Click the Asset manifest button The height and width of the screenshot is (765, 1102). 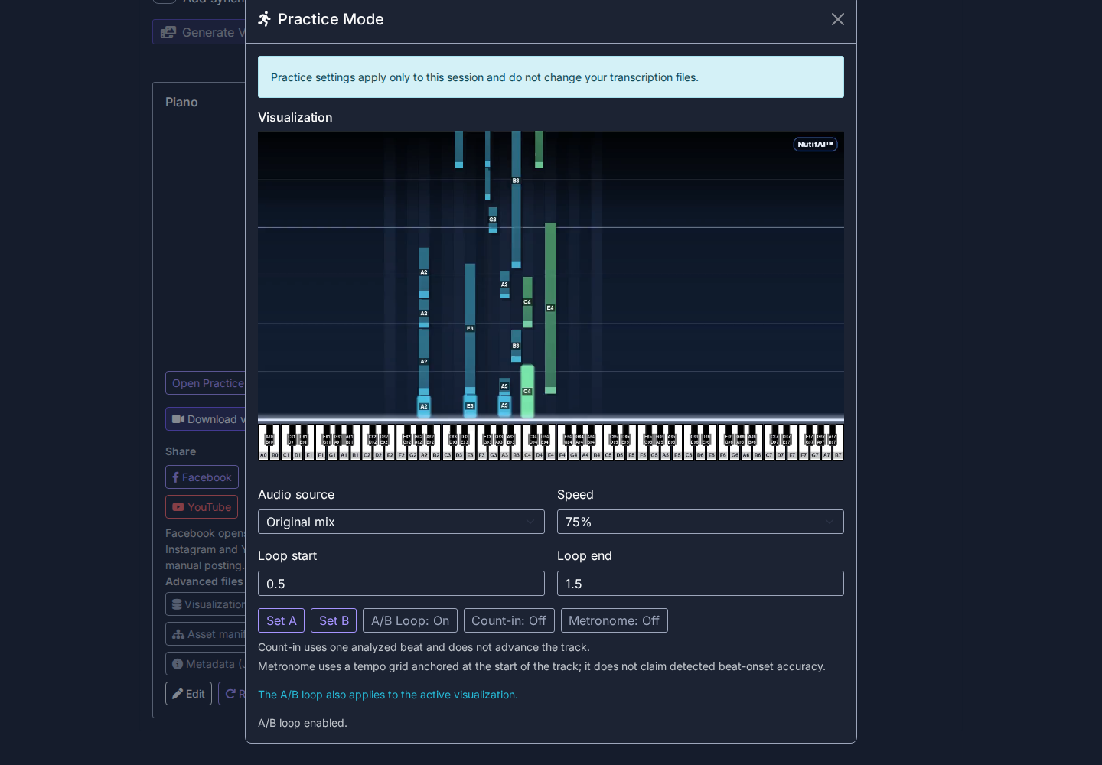click(x=205, y=634)
